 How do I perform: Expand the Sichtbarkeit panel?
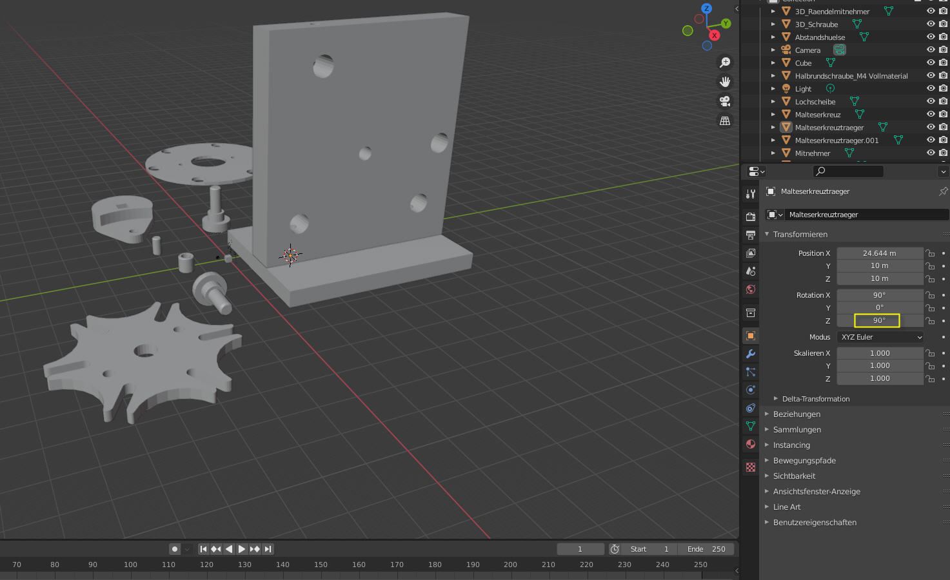coord(767,476)
